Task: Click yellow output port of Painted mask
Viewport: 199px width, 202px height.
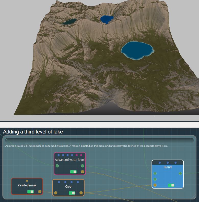Action: click(40, 192)
